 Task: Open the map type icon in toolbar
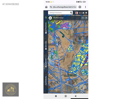(x=83, y=13)
